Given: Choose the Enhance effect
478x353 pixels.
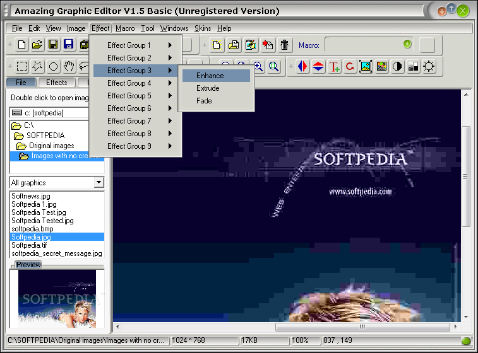Looking at the screenshot, I should (x=216, y=76).
